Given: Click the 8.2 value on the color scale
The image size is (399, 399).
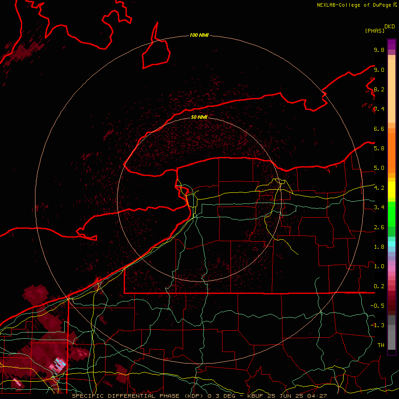Looking at the screenshot, I should point(379,89).
